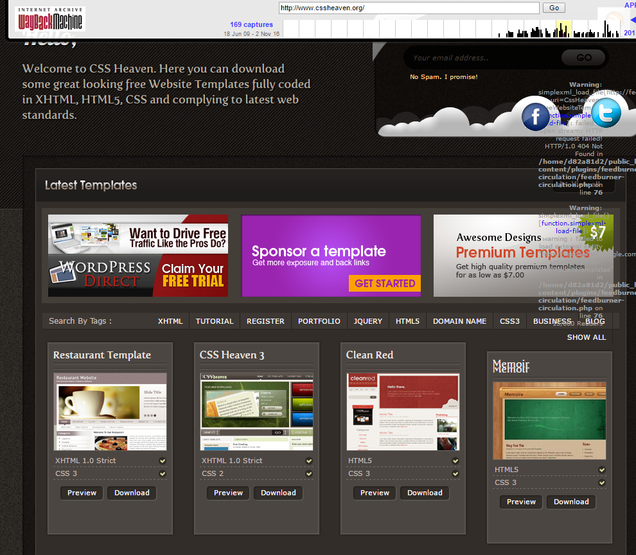Click the highlighted year in the capture timeline

[564, 29]
